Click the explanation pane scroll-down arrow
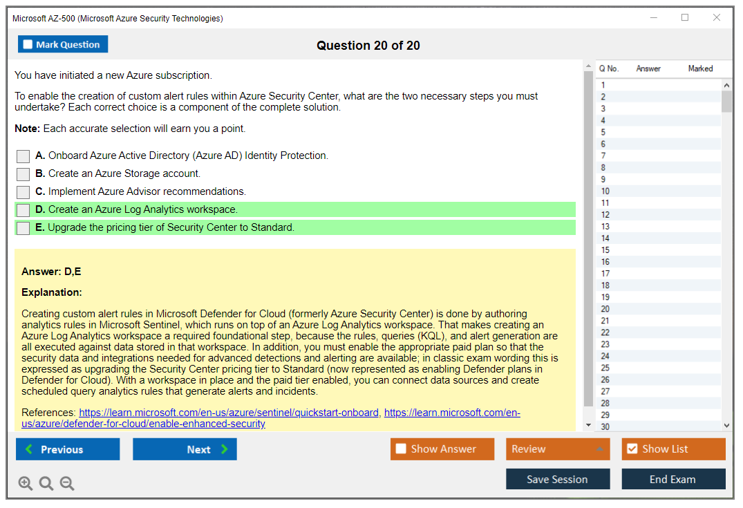Viewport: 743px width, 508px height. [588, 425]
